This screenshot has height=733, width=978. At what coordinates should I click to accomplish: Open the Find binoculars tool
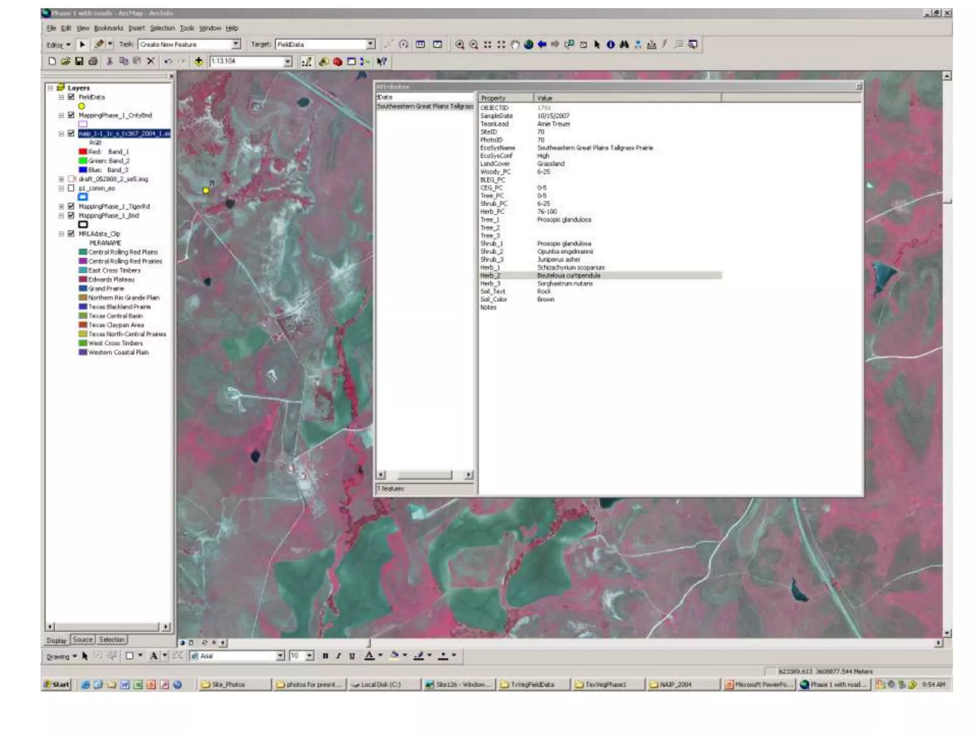coord(624,44)
